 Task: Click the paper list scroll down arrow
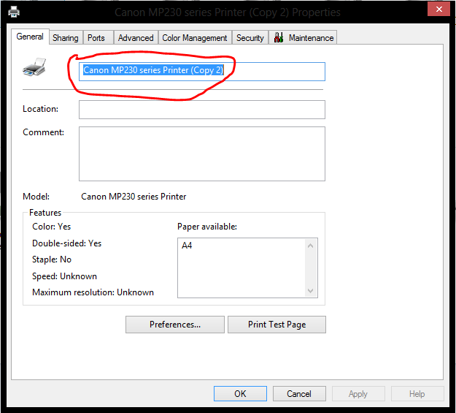(x=311, y=291)
